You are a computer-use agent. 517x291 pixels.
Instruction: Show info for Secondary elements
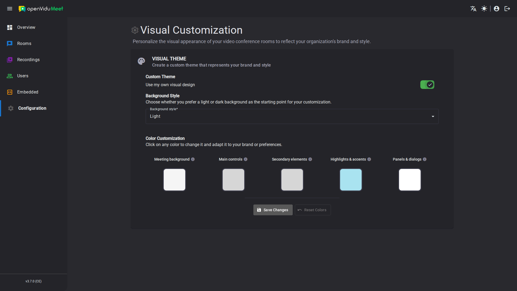(310, 159)
